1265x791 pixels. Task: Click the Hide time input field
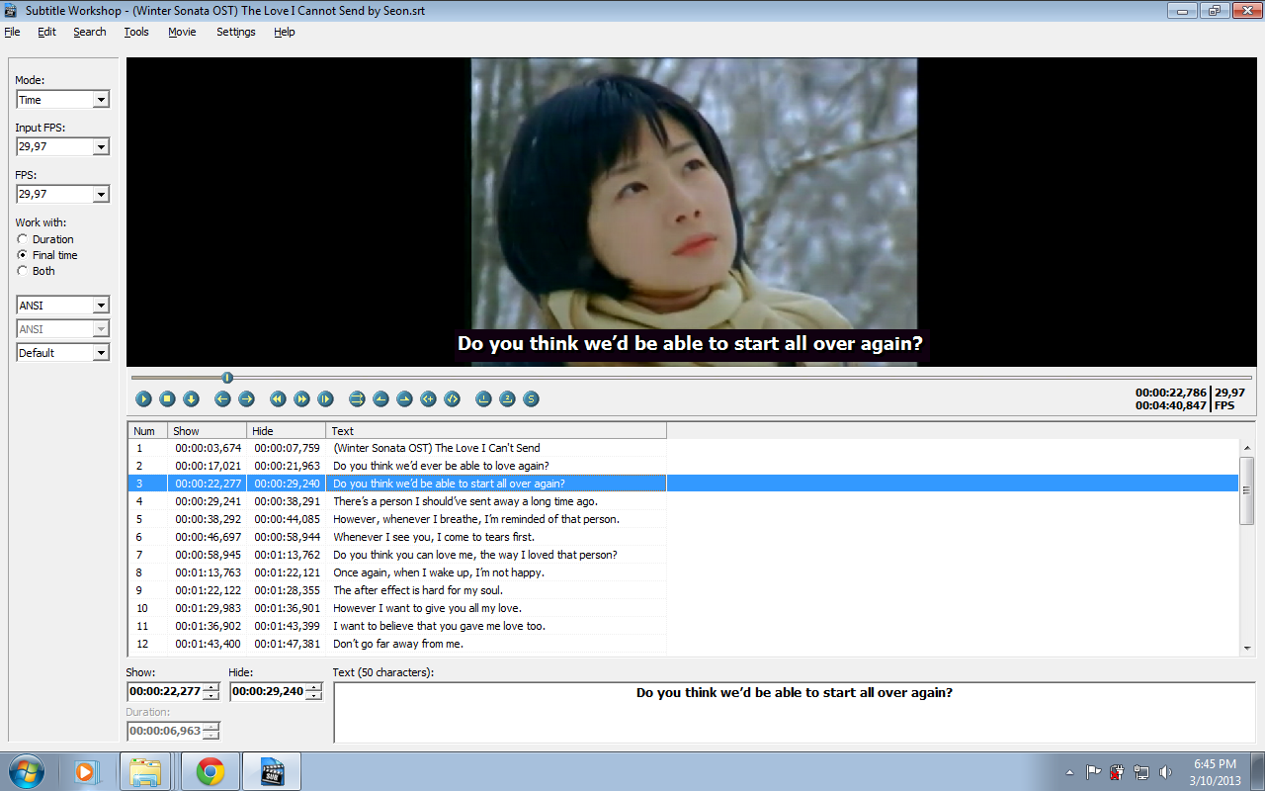268,691
